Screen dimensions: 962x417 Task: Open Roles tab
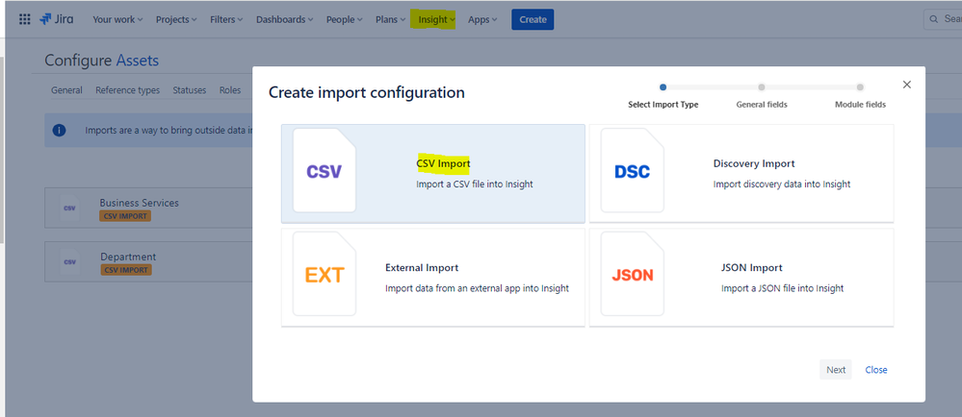pyautogui.click(x=230, y=90)
